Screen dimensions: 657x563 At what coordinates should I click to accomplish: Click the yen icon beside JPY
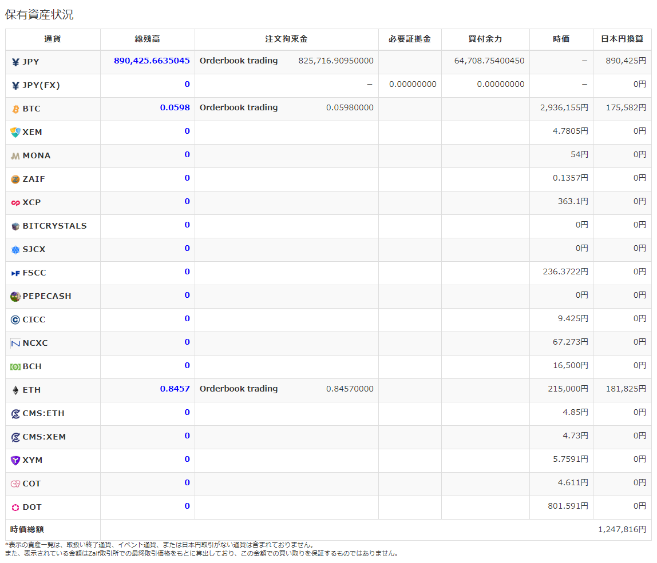click(15, 62)
